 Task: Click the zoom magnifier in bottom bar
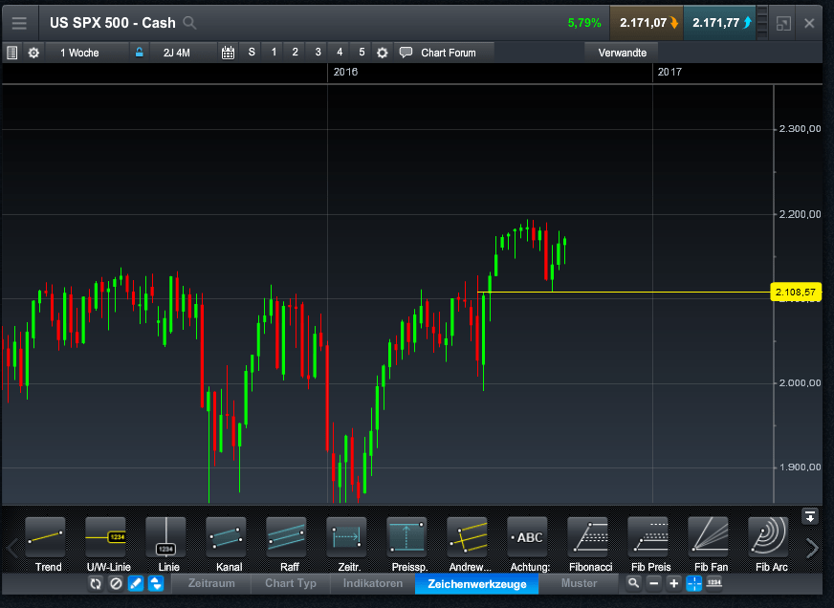click(633, 583)
